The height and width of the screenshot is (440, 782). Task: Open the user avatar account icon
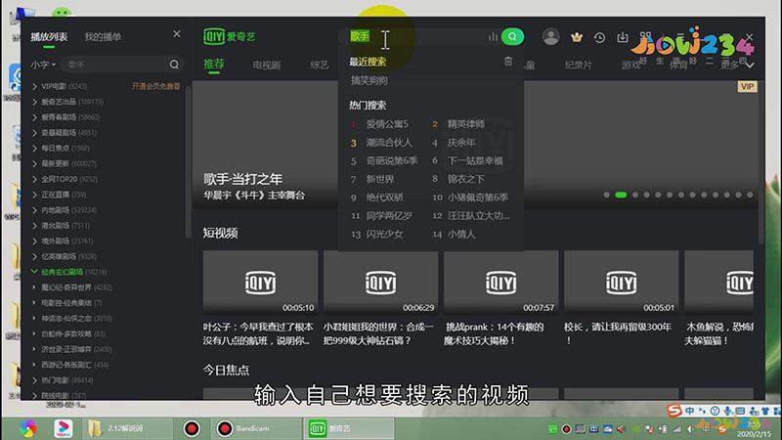click(x=550, y=37)
